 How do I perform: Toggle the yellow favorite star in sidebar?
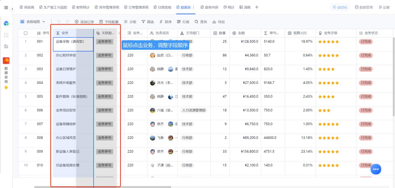(x=6, y=88)
